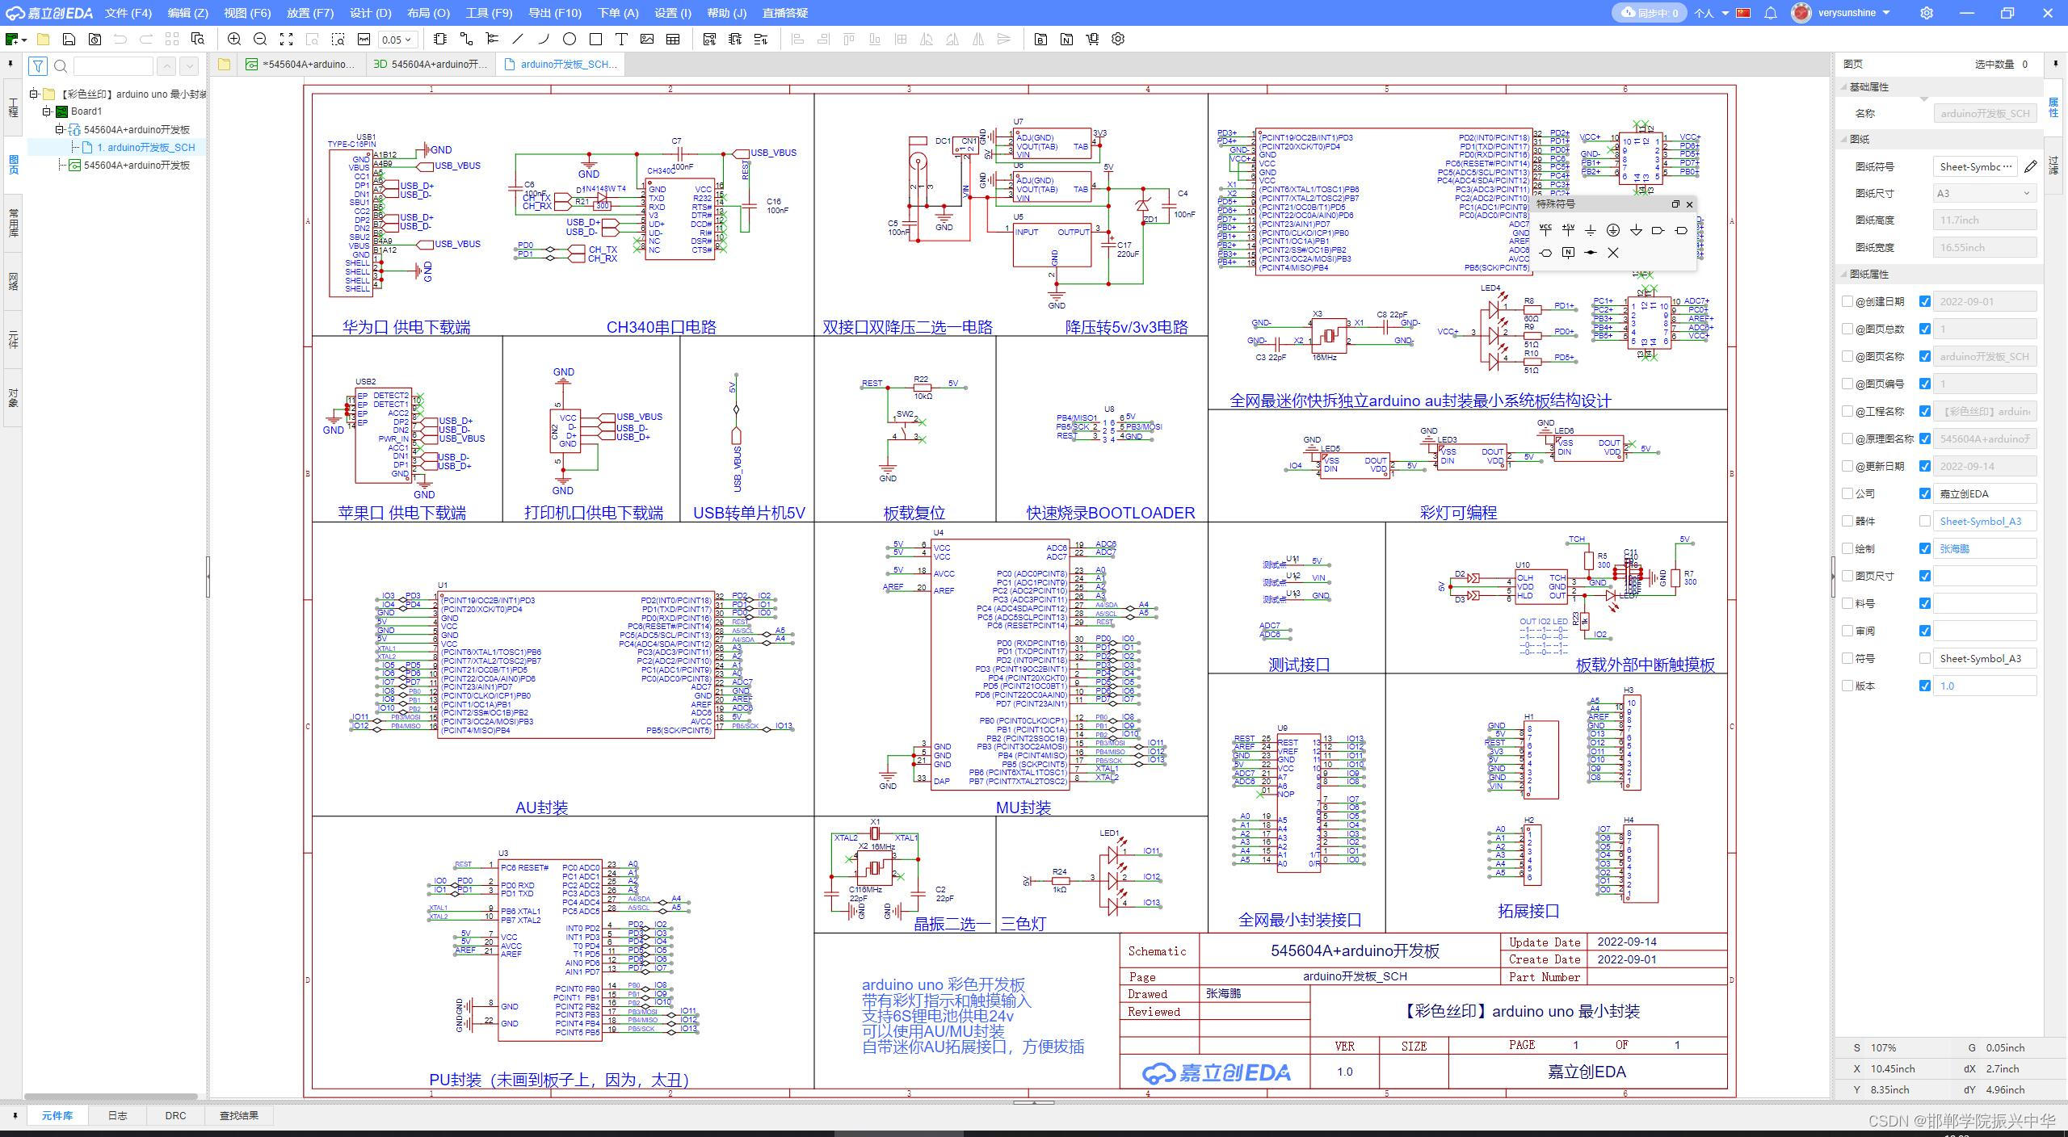Switch to the 3D 545604A+arduino tab
The image size is (2068, 1137).
(x=431, y=65)
